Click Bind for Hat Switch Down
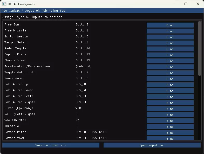Viewport: 204px width, 154px height. 170,91
